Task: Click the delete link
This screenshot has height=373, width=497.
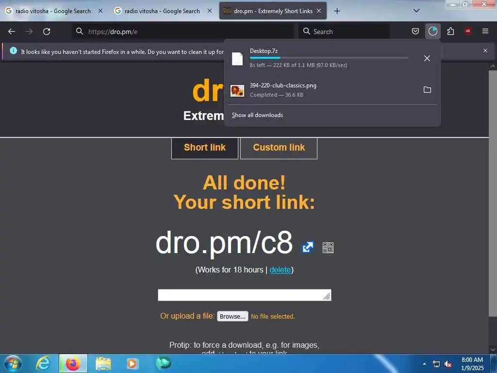Action: pos(280,270)
